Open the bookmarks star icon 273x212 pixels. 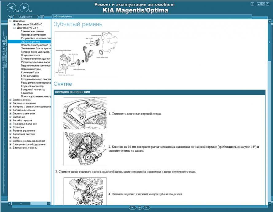pyautogui.click(x=4, y=44)
